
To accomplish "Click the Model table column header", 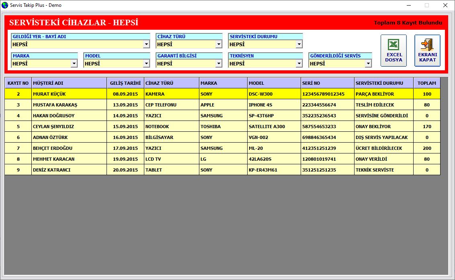I will point(274,83).
